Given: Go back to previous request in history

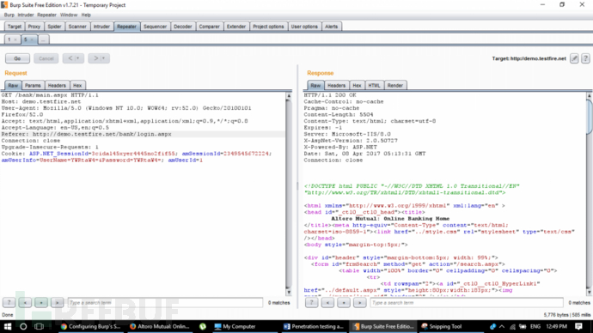Looking at the screenshot, I should coord(70,58).
